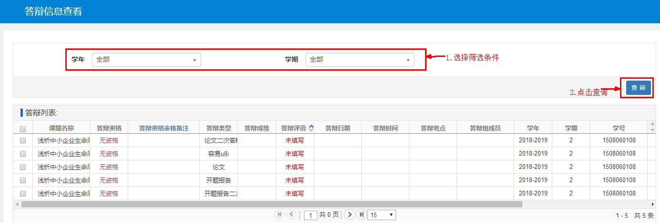
Task: Click the sort icon beside 答辩评语 header
Action: [311, 128]
